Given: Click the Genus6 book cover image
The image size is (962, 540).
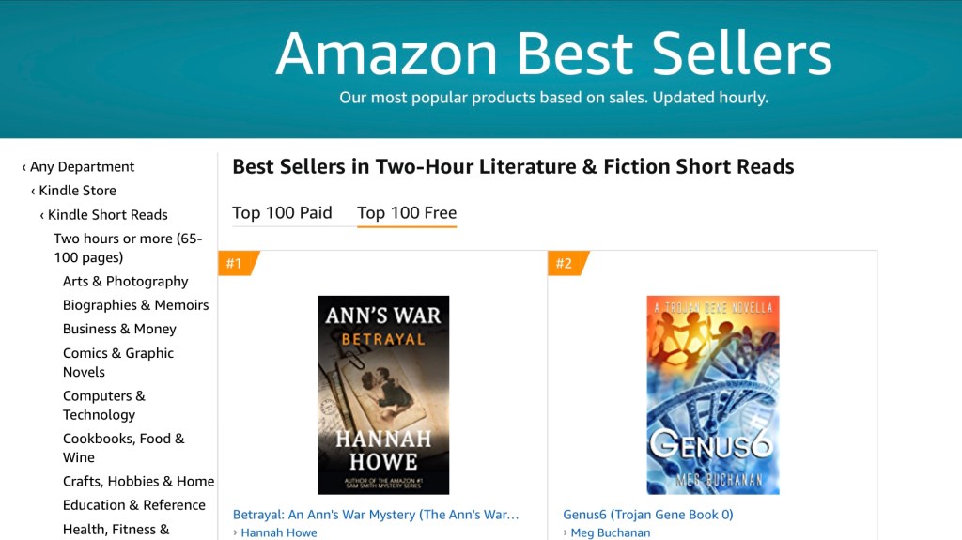Looking at the screenshot, I should (x=712, y=394).
